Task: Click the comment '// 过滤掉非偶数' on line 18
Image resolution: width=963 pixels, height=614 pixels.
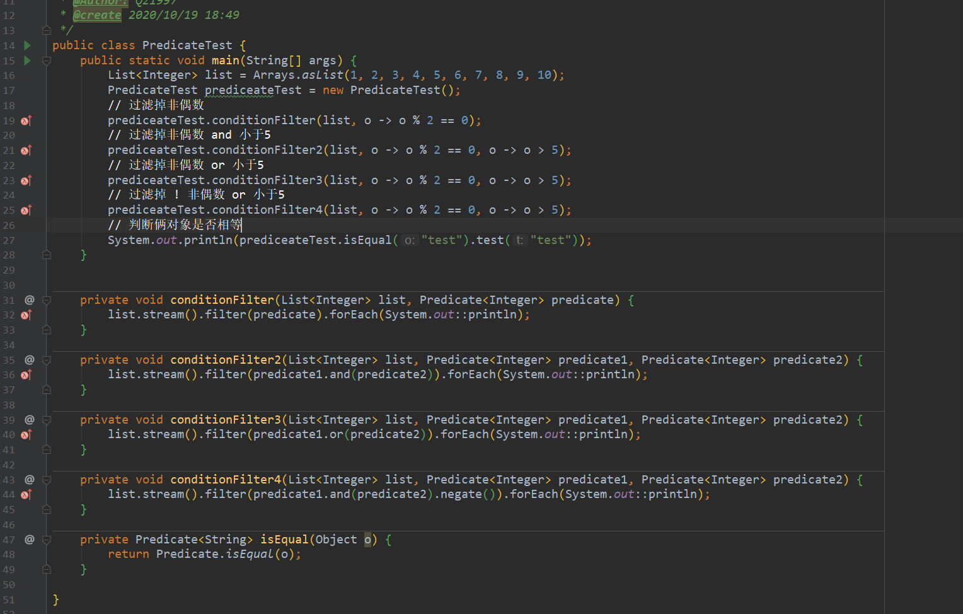Action: (x=156, y=105)
